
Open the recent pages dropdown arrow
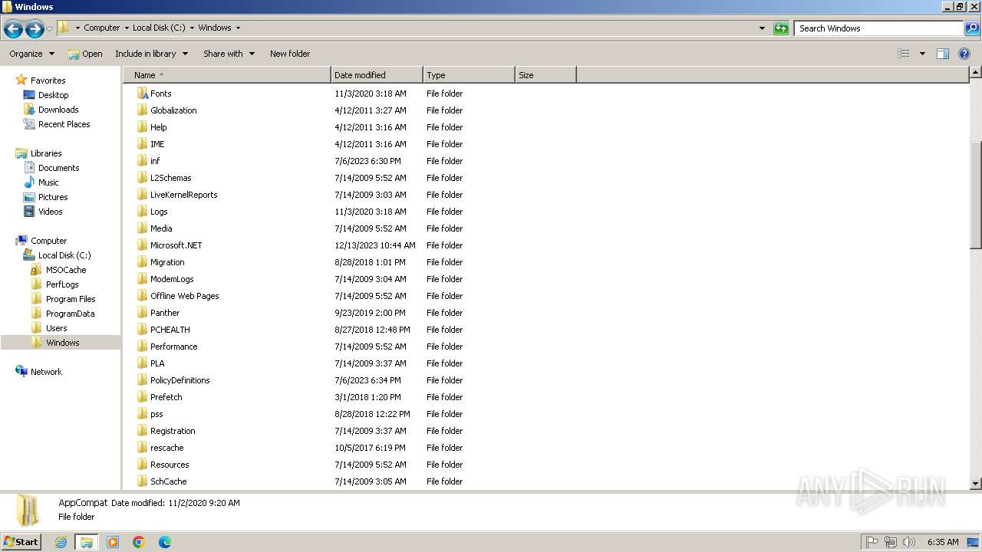pos(49,29)
